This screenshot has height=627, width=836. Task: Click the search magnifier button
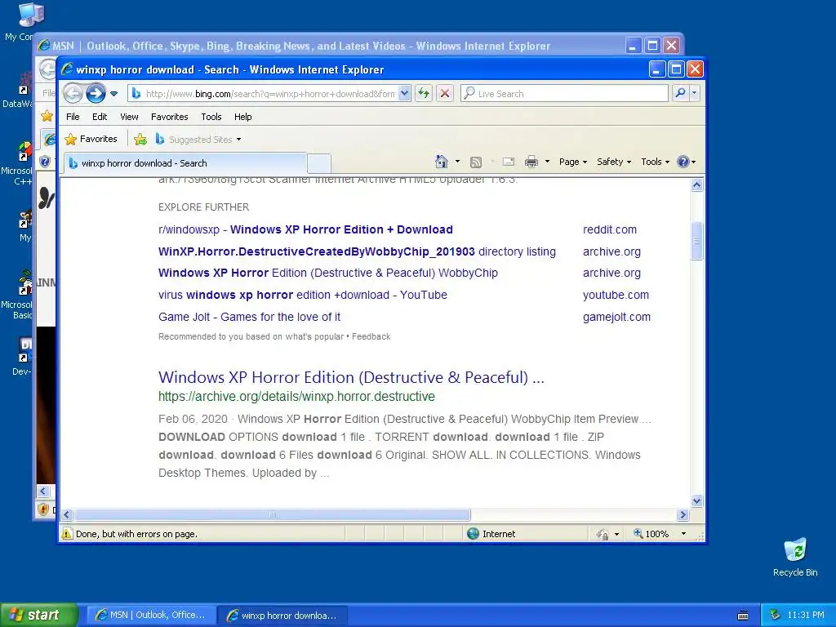click(x=680, y=93)
